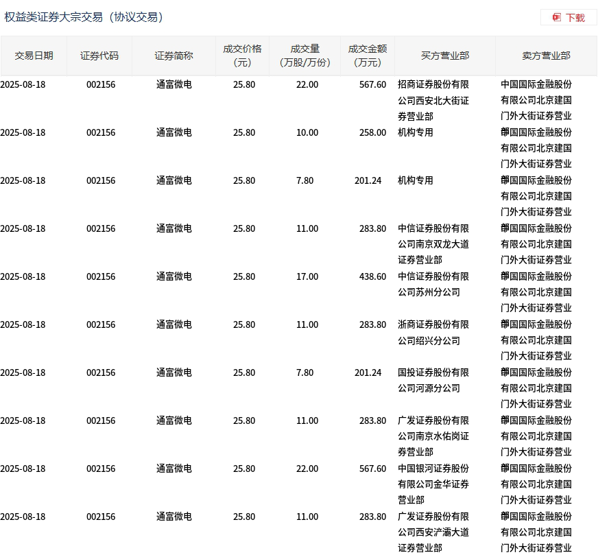This screenshot has height=557, width=598.
Task: Click the 证券代码 column header
Action: pos(99,56)
